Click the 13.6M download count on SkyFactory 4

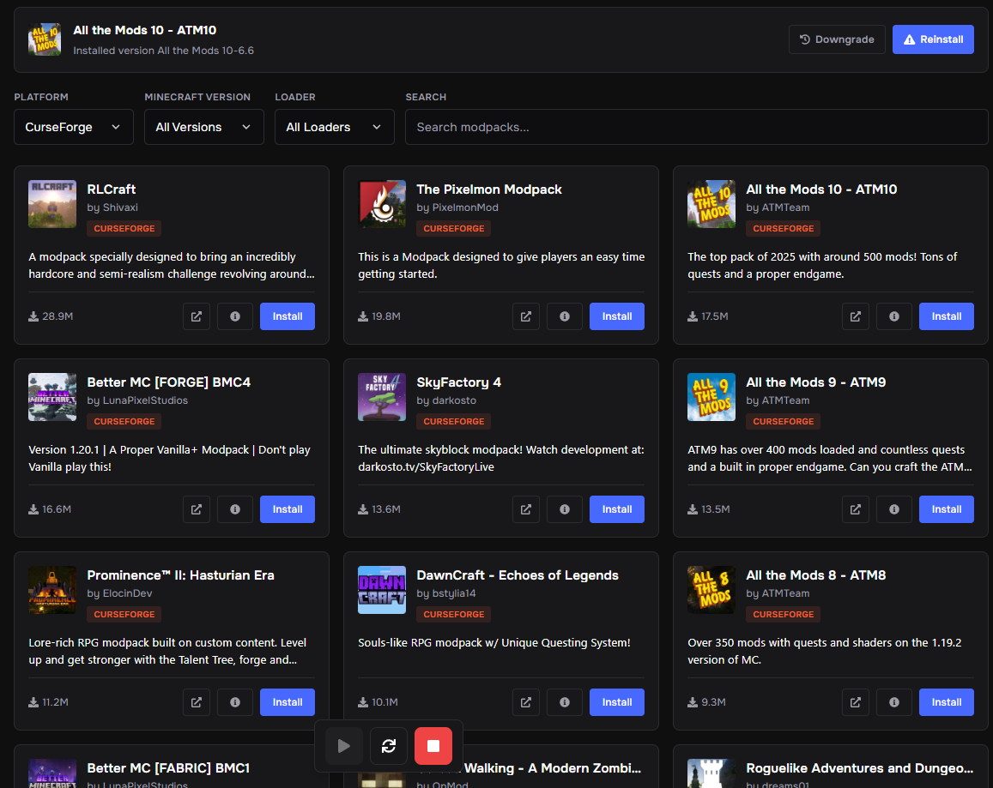(378, 509)
